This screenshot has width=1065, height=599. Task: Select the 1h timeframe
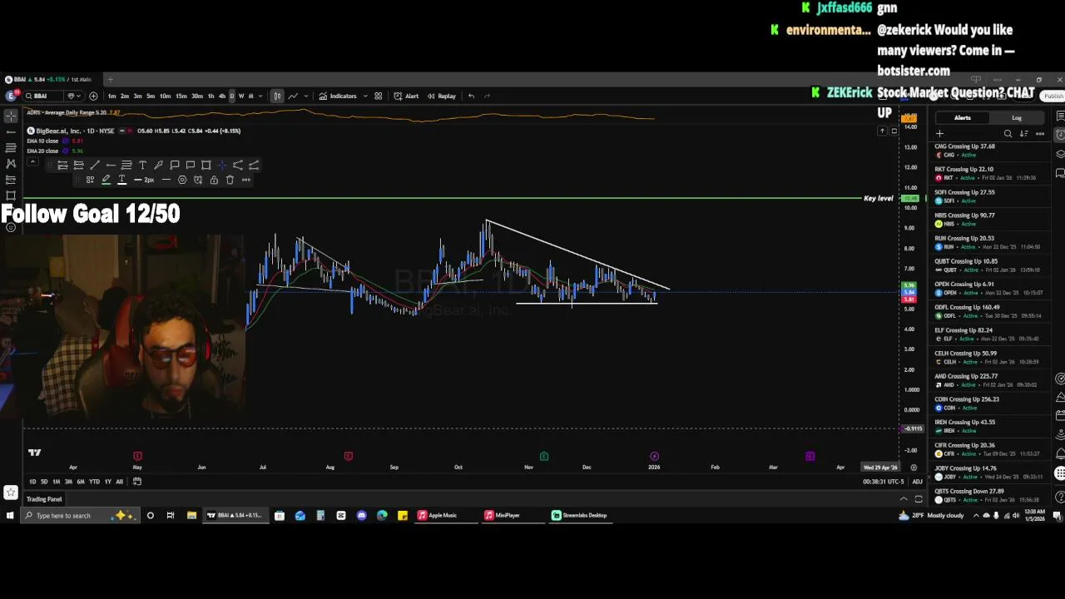click(x=211, y=96)
